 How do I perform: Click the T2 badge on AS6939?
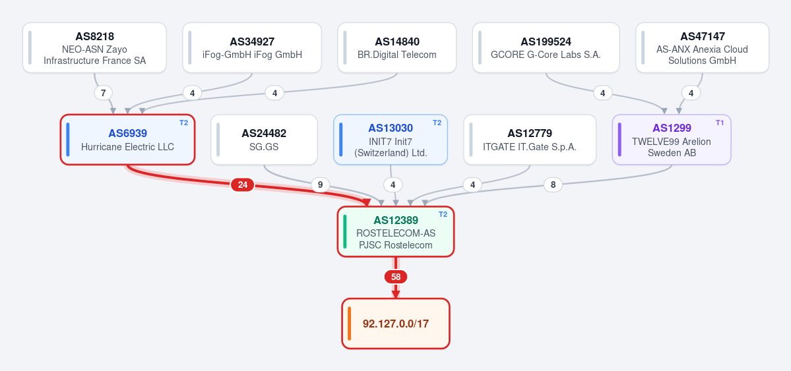[183, 123]
